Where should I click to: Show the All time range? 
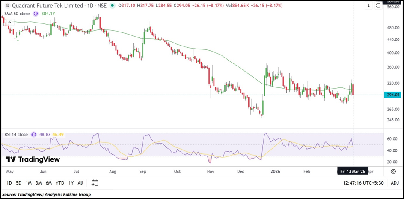point(80,183)
